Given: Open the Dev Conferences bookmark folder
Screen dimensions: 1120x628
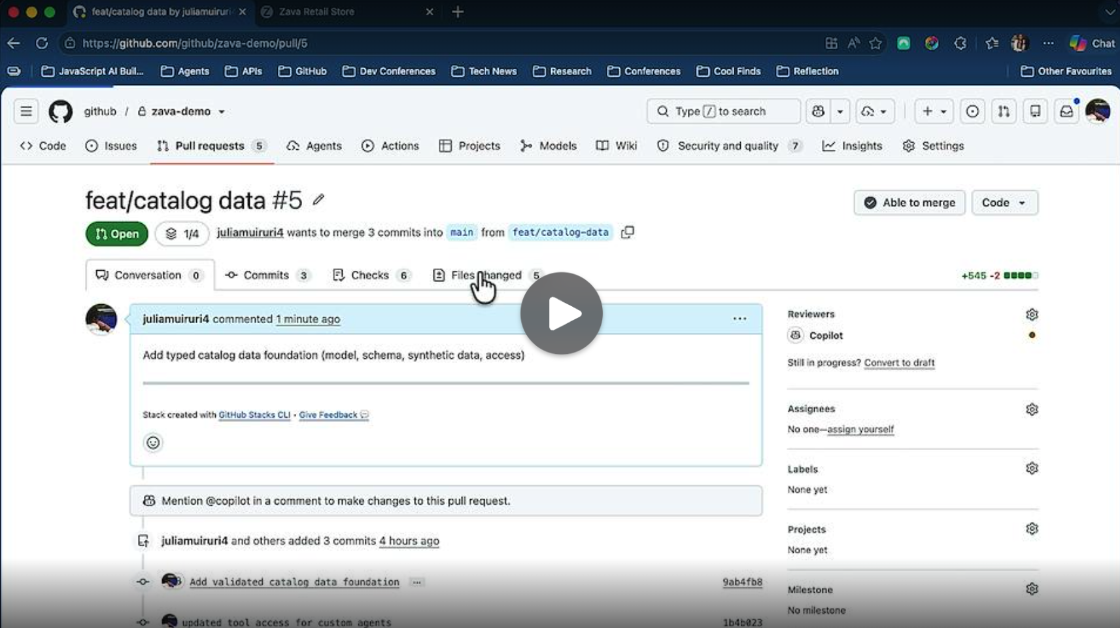Looking at the screenshot, I should pyautogui.click(x=388, y=71).
